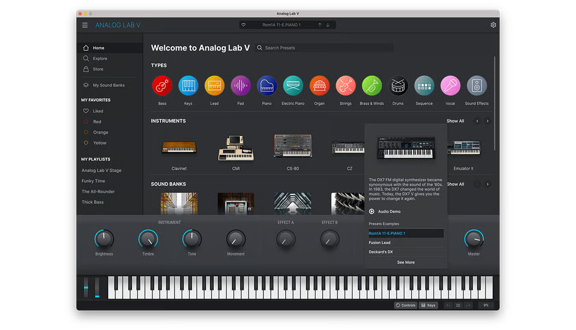Select the Strings type icon
This screenshot has width=576, height=330.
[346, 86]
